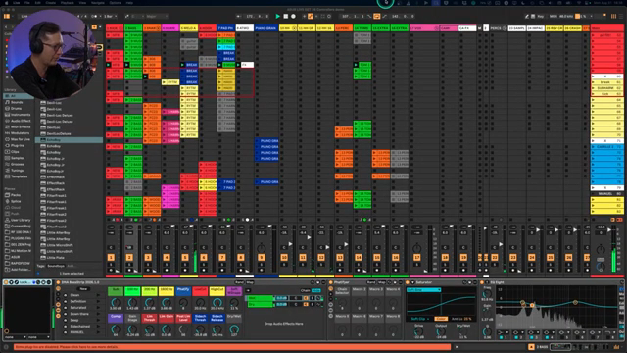Open the left none dropdown under device

(15, 337)
